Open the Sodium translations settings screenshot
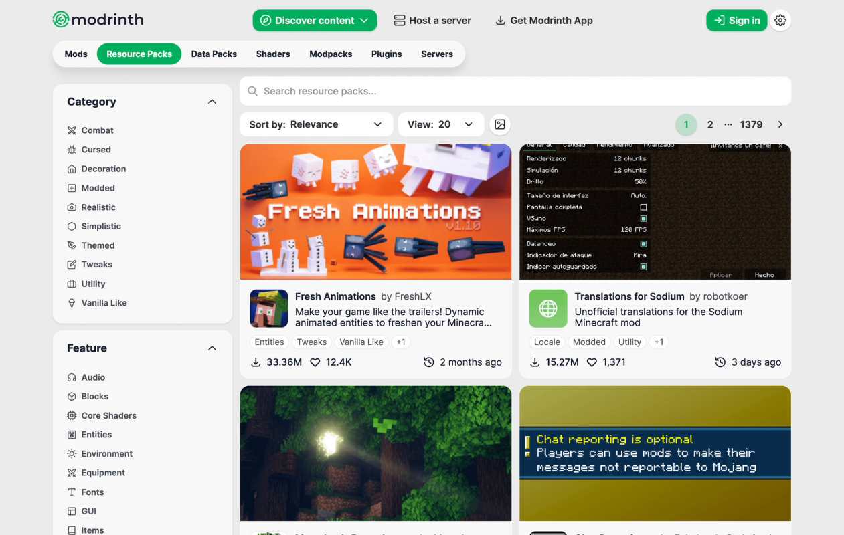The width and height of the screenshot is (844, 535). pyautogui.click(x=655, y=211)
